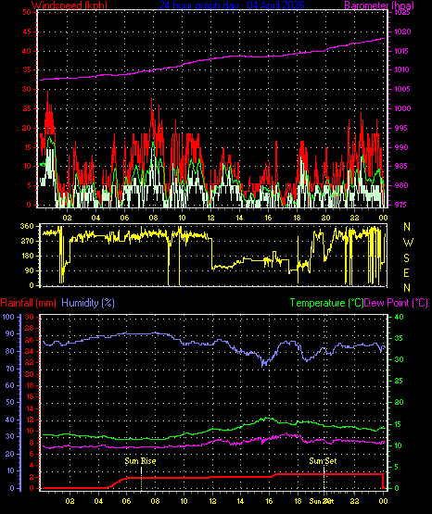
Task: Click the 980 value on barometer axis
Action: coord(401,185)
